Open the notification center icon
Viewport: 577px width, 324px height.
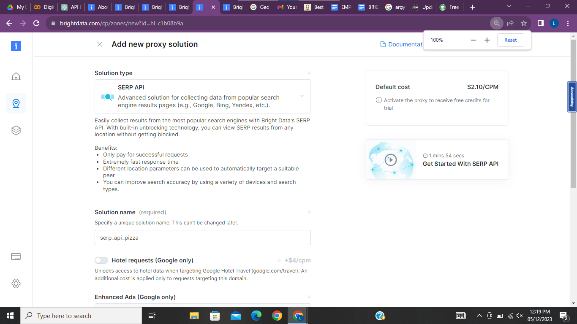(x=564, y=316)
